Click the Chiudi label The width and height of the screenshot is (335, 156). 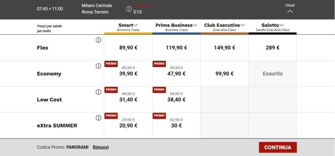(290, 5)
